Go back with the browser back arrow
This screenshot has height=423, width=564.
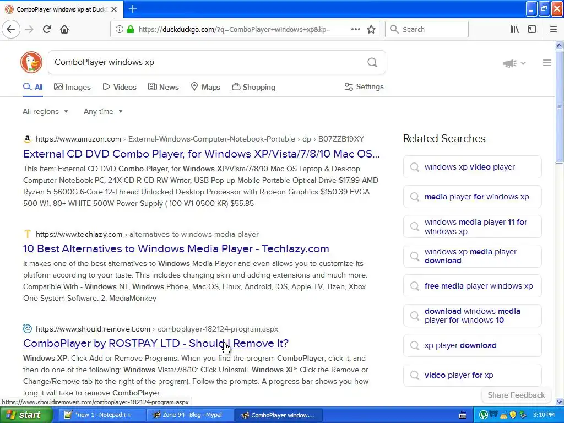click(x=11, y=29)
